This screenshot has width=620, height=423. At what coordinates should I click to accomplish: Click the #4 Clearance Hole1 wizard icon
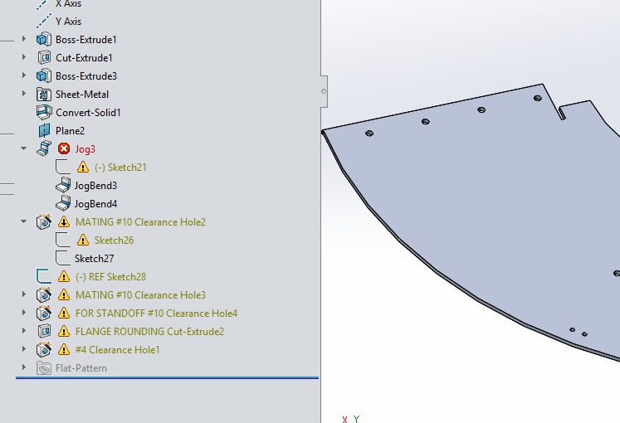pyautogui.click(x=44, y=349)
